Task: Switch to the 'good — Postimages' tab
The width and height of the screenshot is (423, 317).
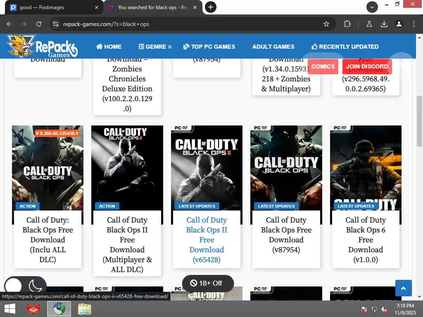Action: [51, 7]
